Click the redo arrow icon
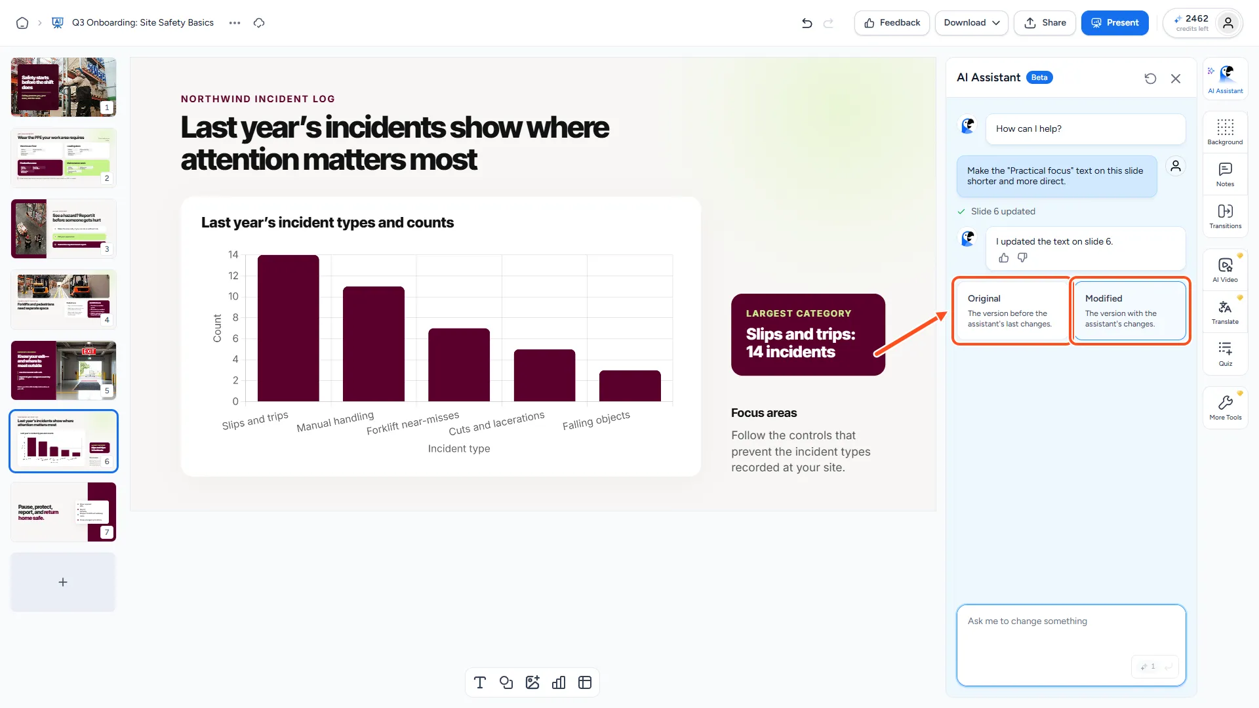1259x708 pixels. tap(829, 23)
